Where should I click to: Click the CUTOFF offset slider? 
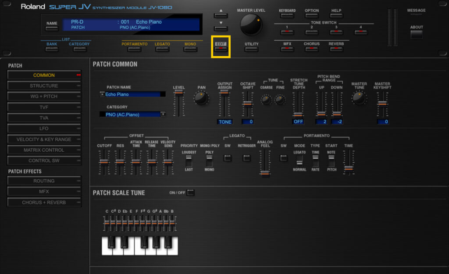[104, 162]
